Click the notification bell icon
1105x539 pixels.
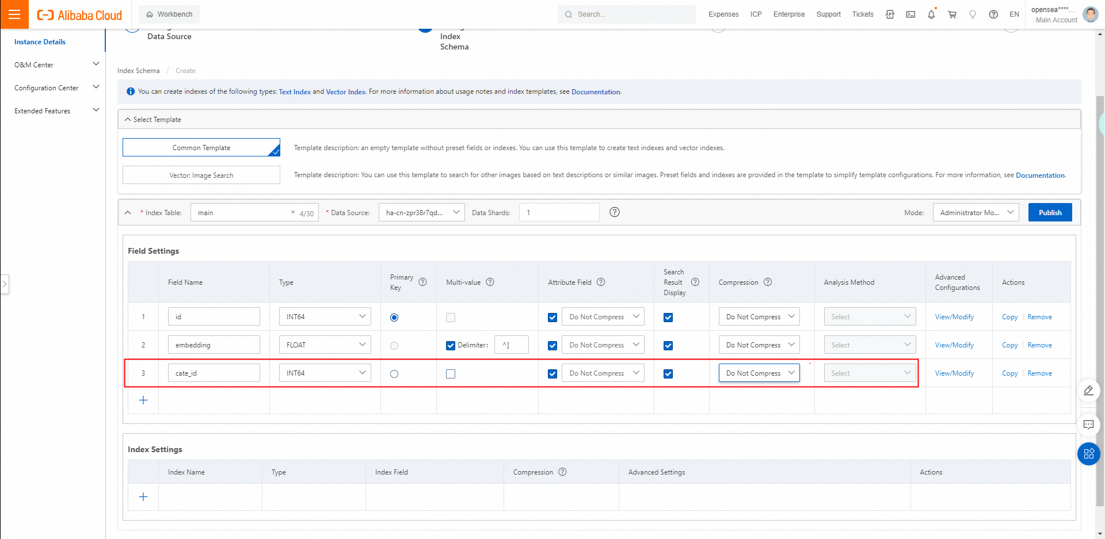tap(931, 14)
